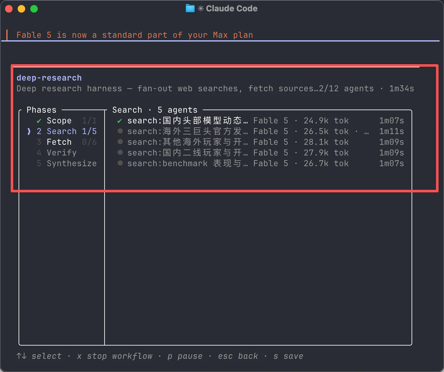The height and width of the screenshot is (372, 444).
Task: Minimize window using yellow button
Action: pos(21,9)
